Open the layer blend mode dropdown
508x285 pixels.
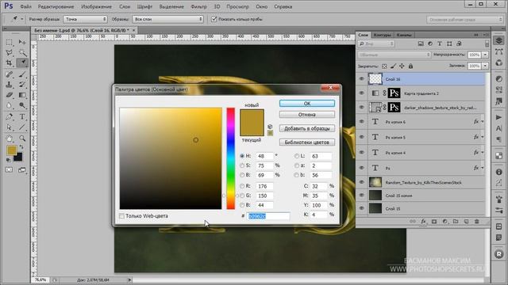(x=394, y=55)
